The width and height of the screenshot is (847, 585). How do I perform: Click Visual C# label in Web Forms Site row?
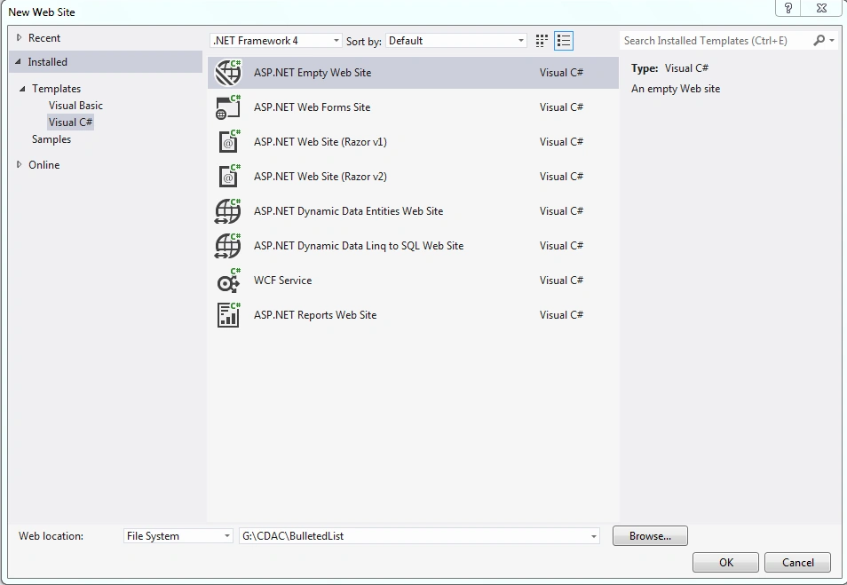coord(561,107)
